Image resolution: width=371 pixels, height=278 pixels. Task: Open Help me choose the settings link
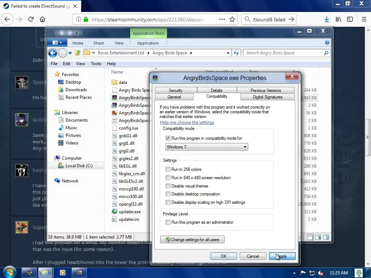187,122
